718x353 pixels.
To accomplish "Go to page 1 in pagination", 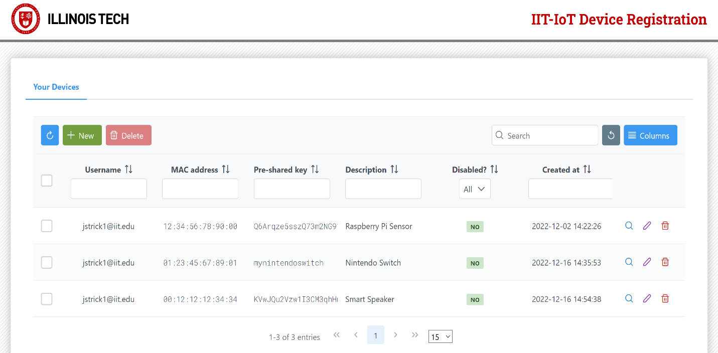I will click(375, 335).
